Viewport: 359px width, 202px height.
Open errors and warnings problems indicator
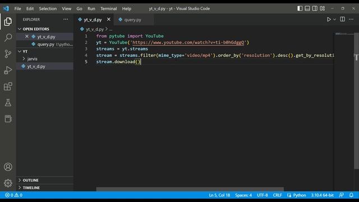[x=13, y=195]
